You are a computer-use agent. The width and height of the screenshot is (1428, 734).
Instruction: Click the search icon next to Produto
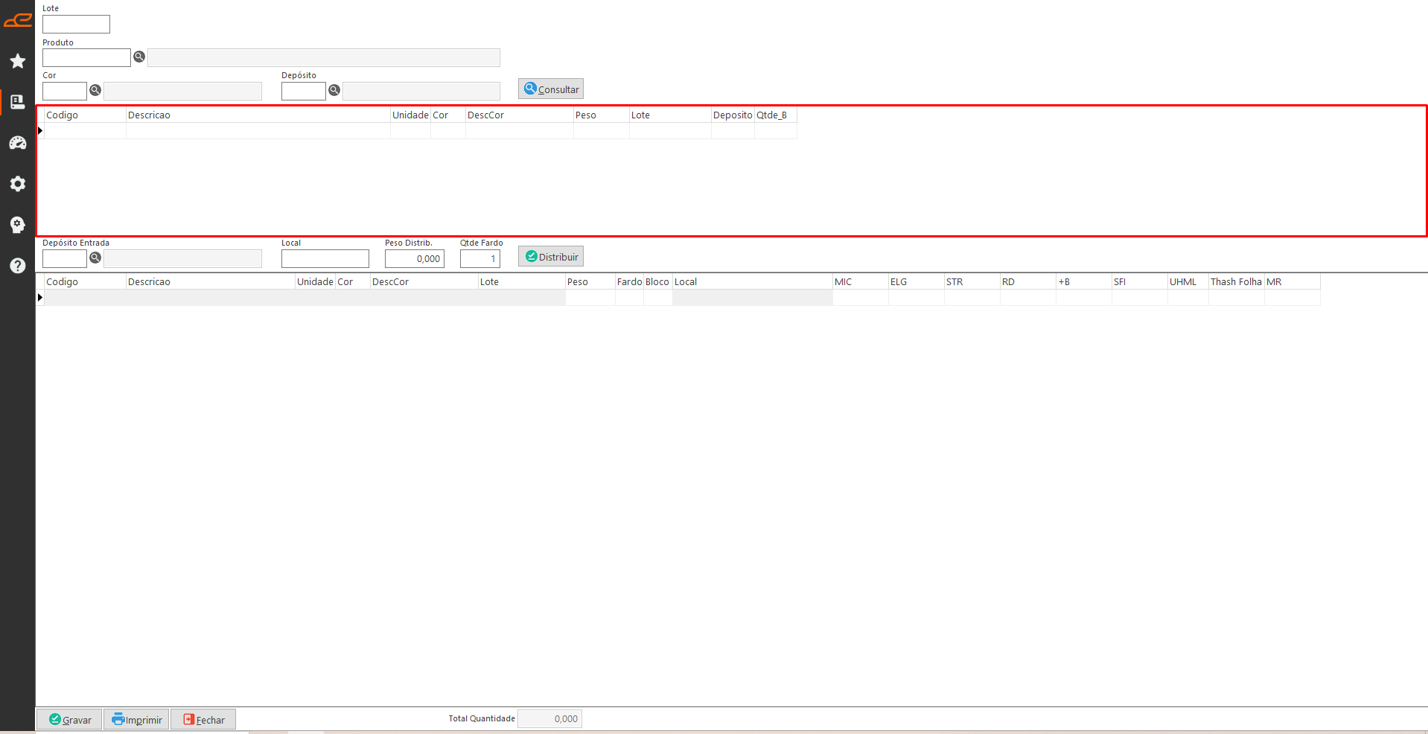(x=139, y=57)
